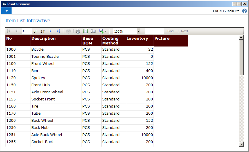This screenshot has width=249, height=152.
Task: Click Microsoft Dynamics NAV title bar icon
Action: coord(4,4)
